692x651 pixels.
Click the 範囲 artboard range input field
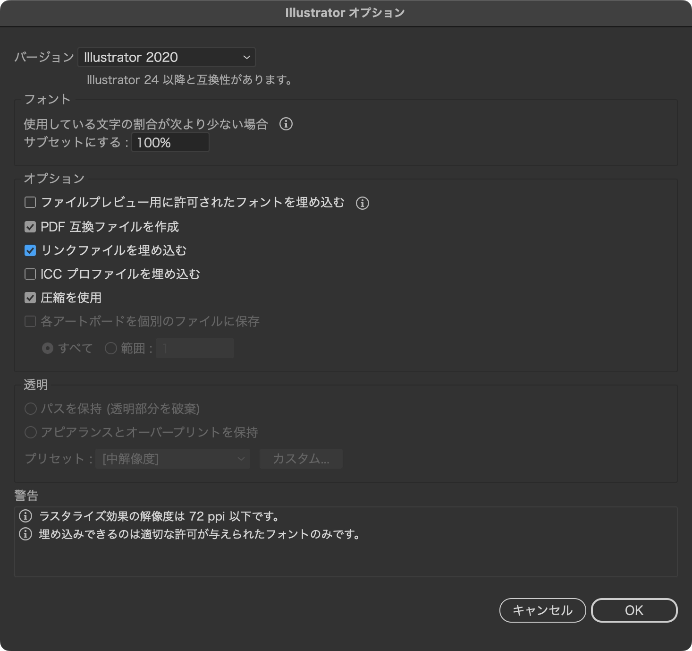click(195, 348)
